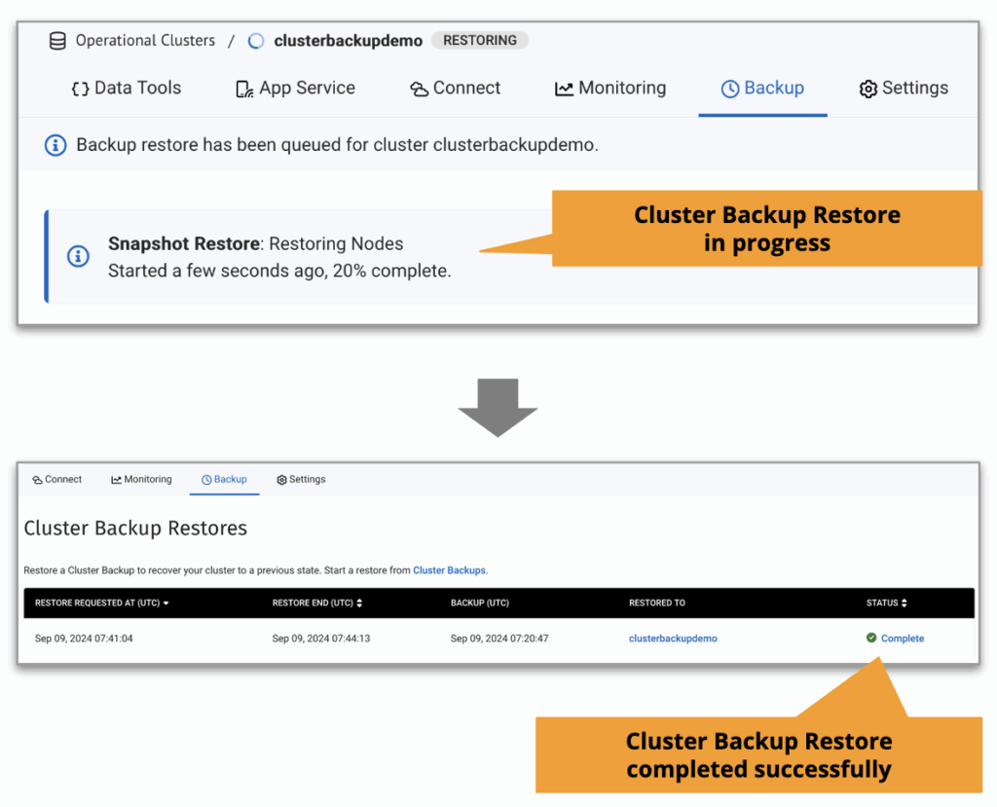Sort by Restore End column arrows
The height and width of the screenshot is (807, 997).
(x=359, y=604)
